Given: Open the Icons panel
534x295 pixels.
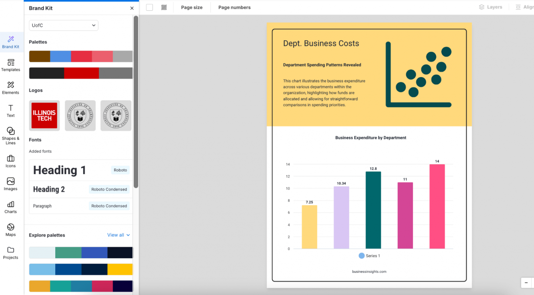Looking at the screenshot, I should pyautogui.click(x=10, y=161).
